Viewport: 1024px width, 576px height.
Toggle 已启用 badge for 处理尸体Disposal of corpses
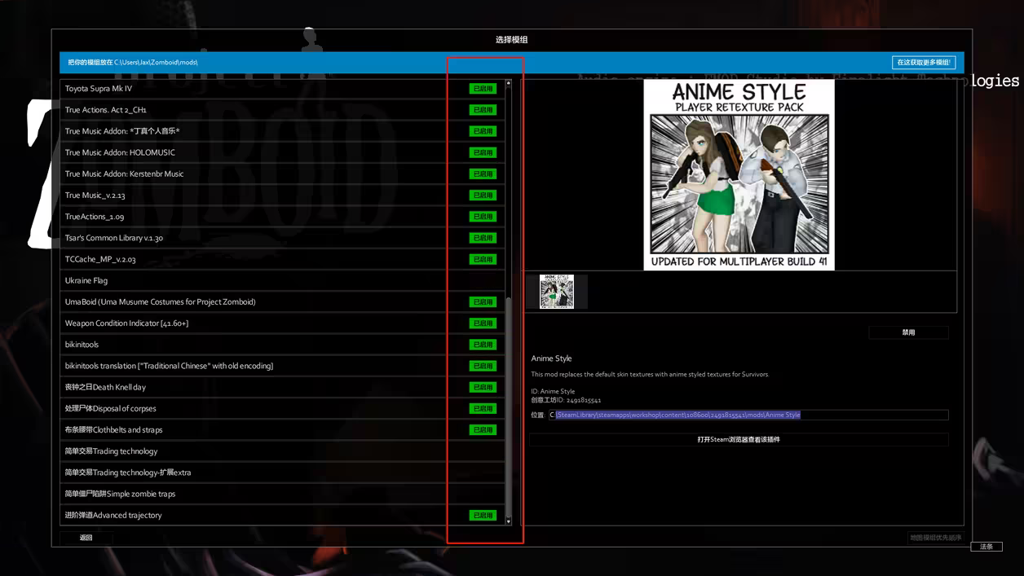[483, 408]
